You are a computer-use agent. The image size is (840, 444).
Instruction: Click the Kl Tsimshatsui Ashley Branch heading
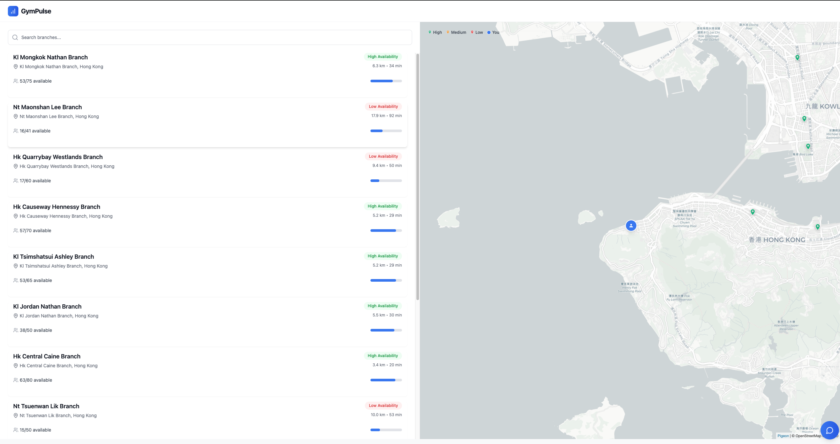(x=53, y=257)
